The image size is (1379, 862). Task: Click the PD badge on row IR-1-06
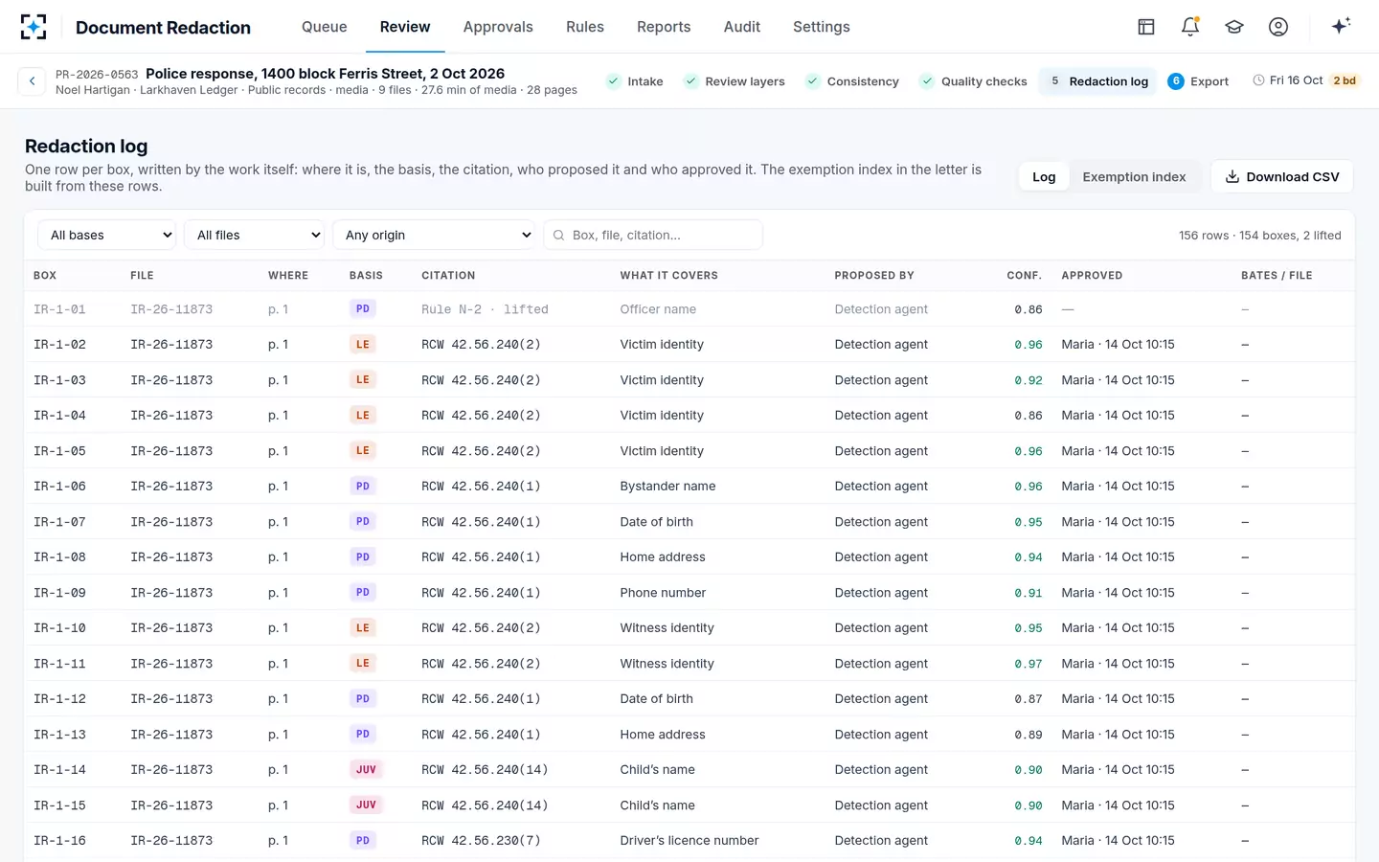tap(363, 487)
